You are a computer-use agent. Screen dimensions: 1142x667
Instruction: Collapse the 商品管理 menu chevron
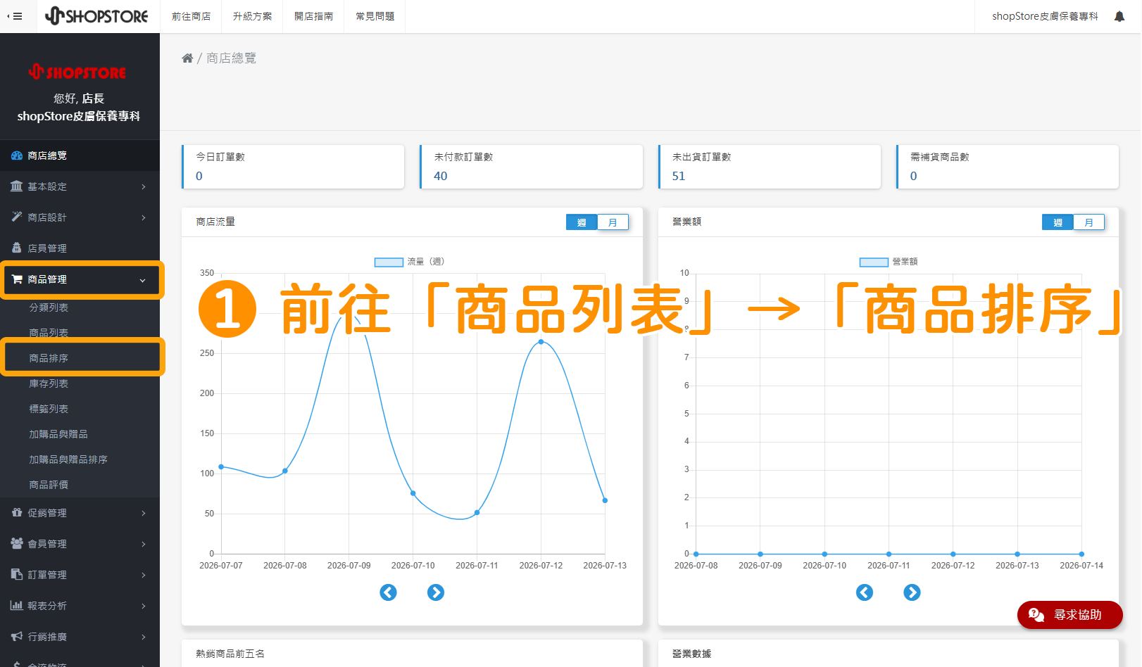(143, 280)
